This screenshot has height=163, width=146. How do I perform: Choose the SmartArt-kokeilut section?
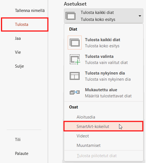tap(104, 126)
